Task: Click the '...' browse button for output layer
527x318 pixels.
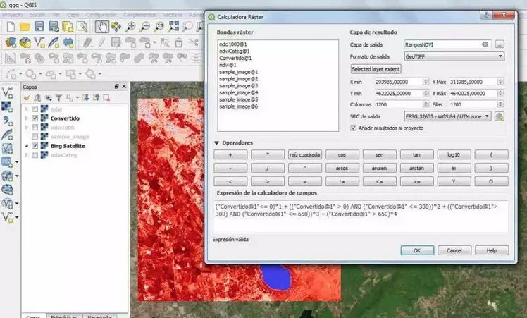Action: [x=500, y=44]
